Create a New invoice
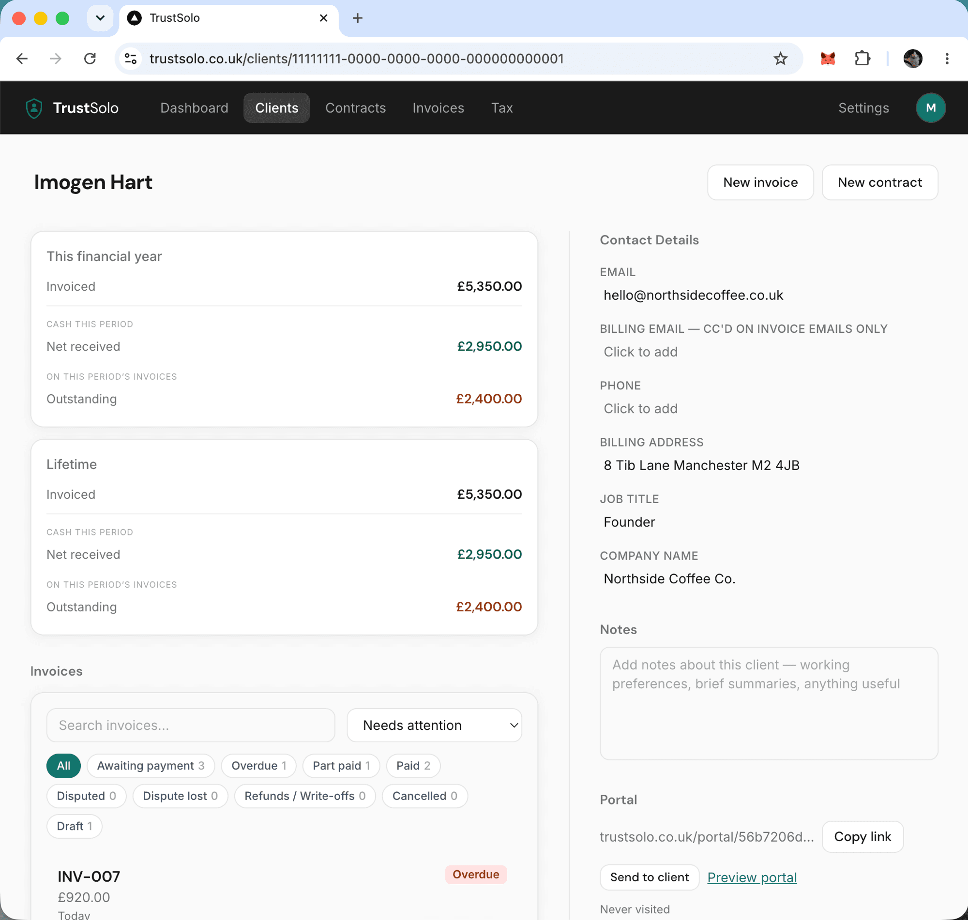The width and height of the screenshot is (968, 920). point(760,182)
